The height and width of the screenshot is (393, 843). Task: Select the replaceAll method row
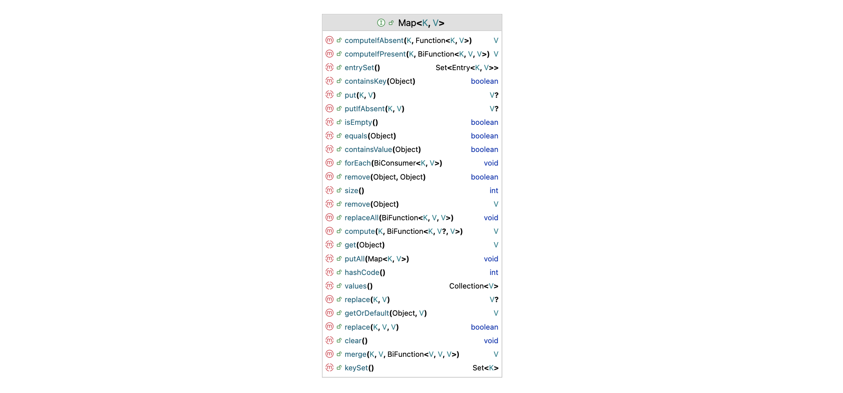point(361,218)
